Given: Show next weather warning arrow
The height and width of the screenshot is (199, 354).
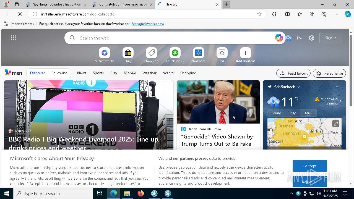Looking at the screenshot, I should [x=340, y=101].
